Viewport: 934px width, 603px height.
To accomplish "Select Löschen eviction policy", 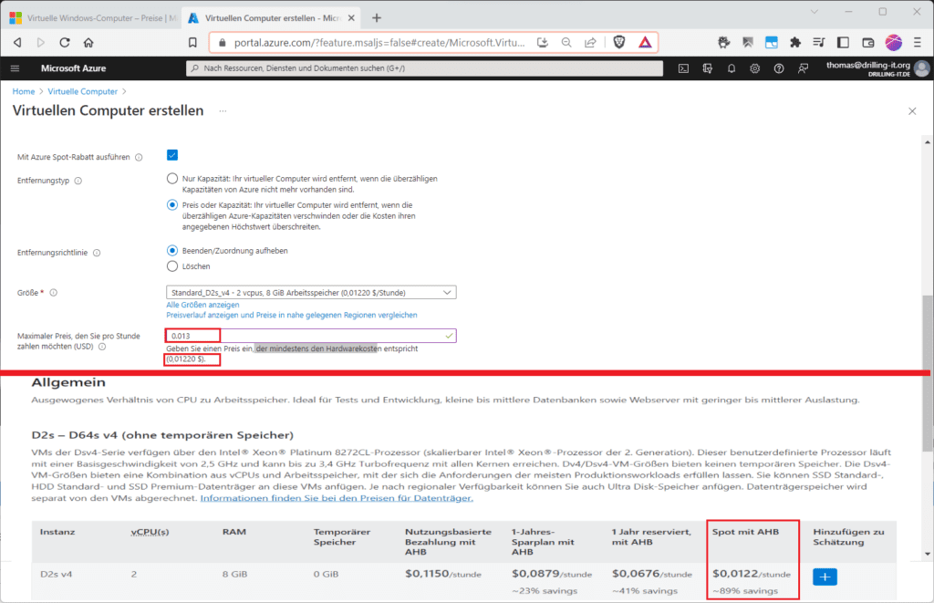I will point(172,265).
